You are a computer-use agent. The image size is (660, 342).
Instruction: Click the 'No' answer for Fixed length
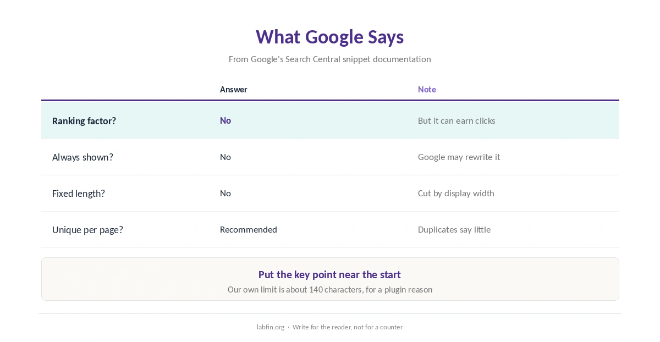226,193
